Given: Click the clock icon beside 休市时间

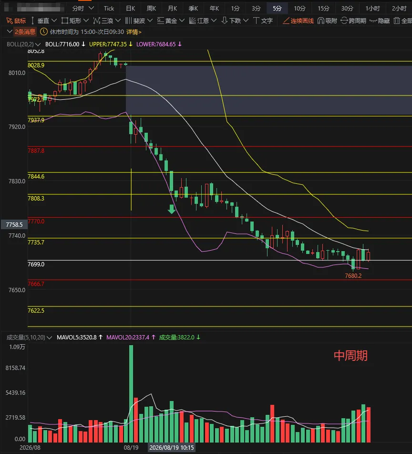Looking at the screenshot, I should [44, 32].
